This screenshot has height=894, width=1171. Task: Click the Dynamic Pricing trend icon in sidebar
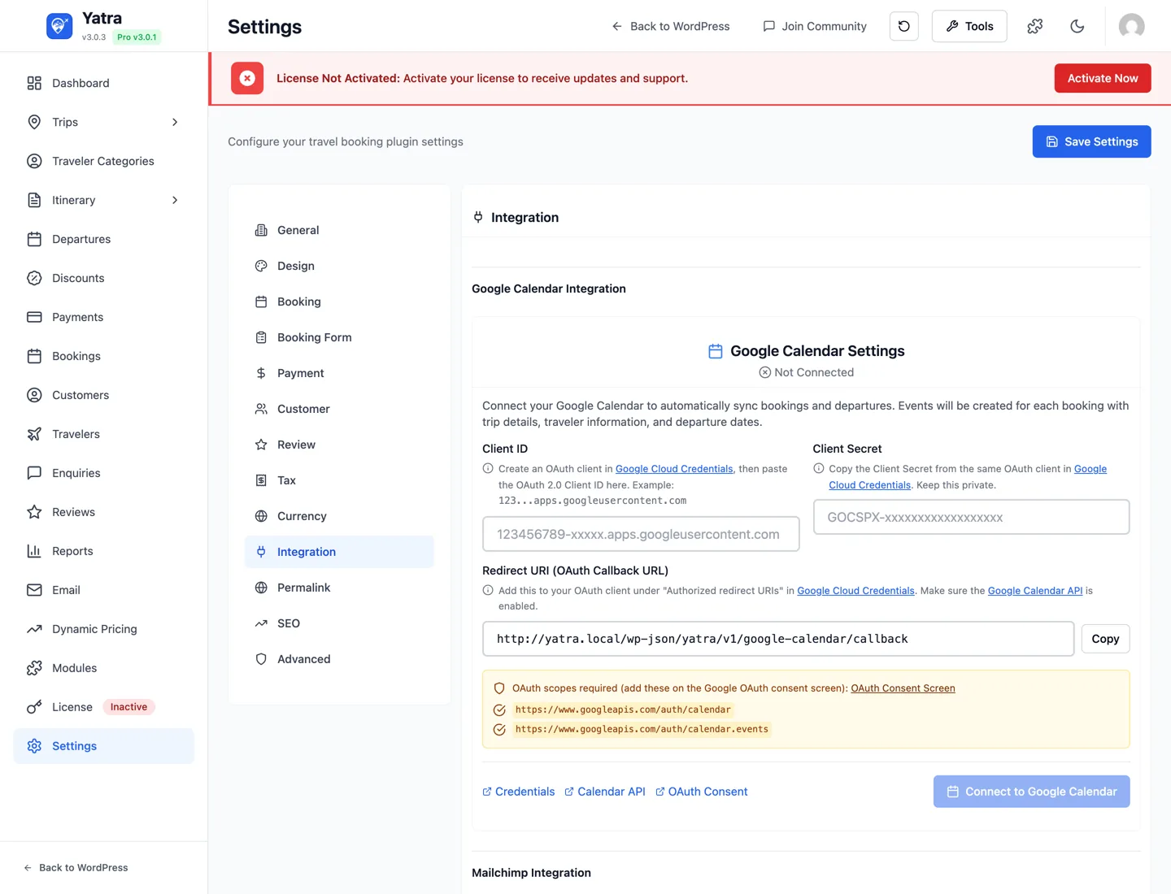point(34,629)
